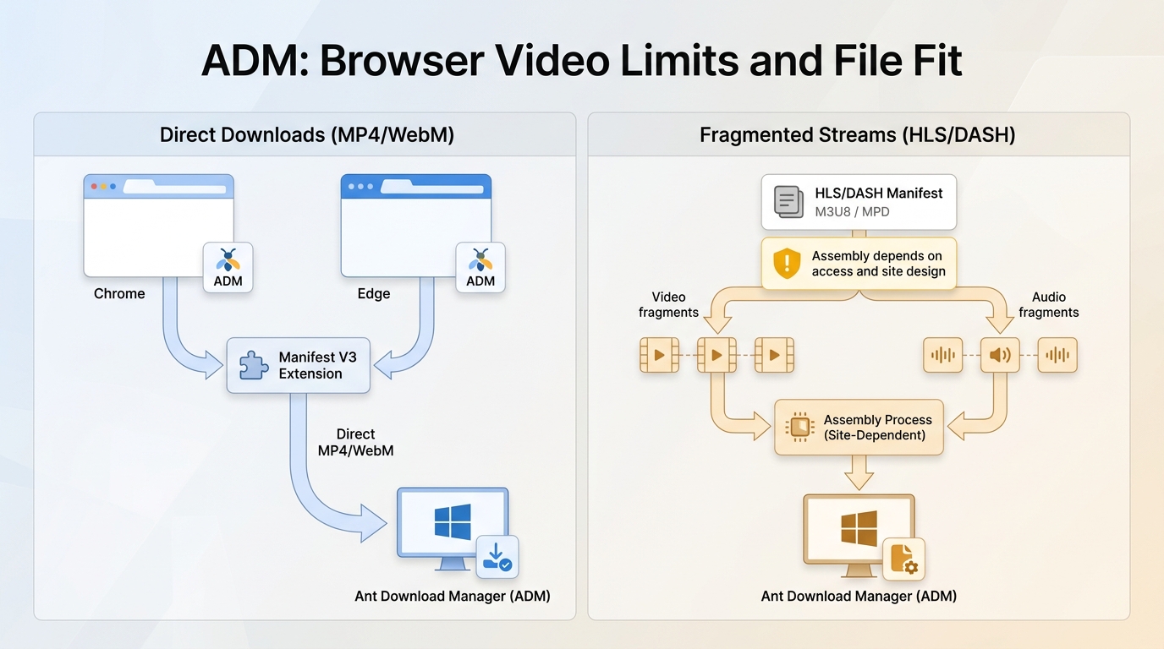Click the last video fragment film icon
This screenshot has width=1164, height=649.
tap(774, 355)
